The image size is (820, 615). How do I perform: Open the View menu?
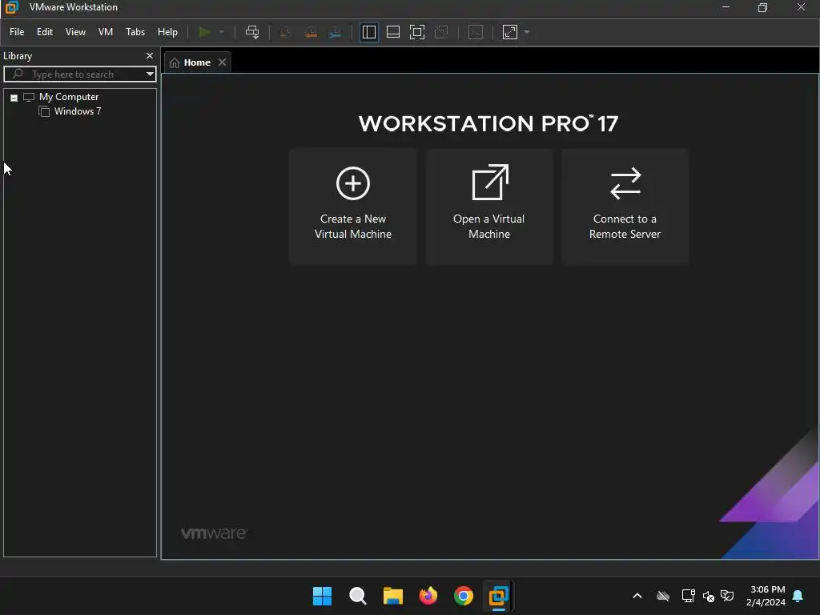(75, 32)
